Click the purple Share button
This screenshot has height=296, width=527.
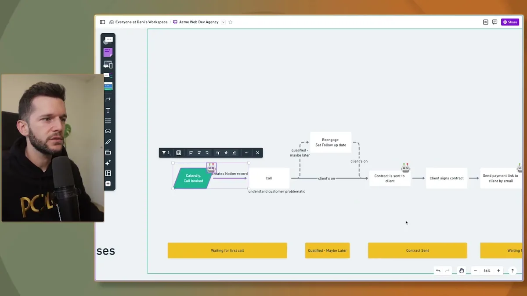510,21
